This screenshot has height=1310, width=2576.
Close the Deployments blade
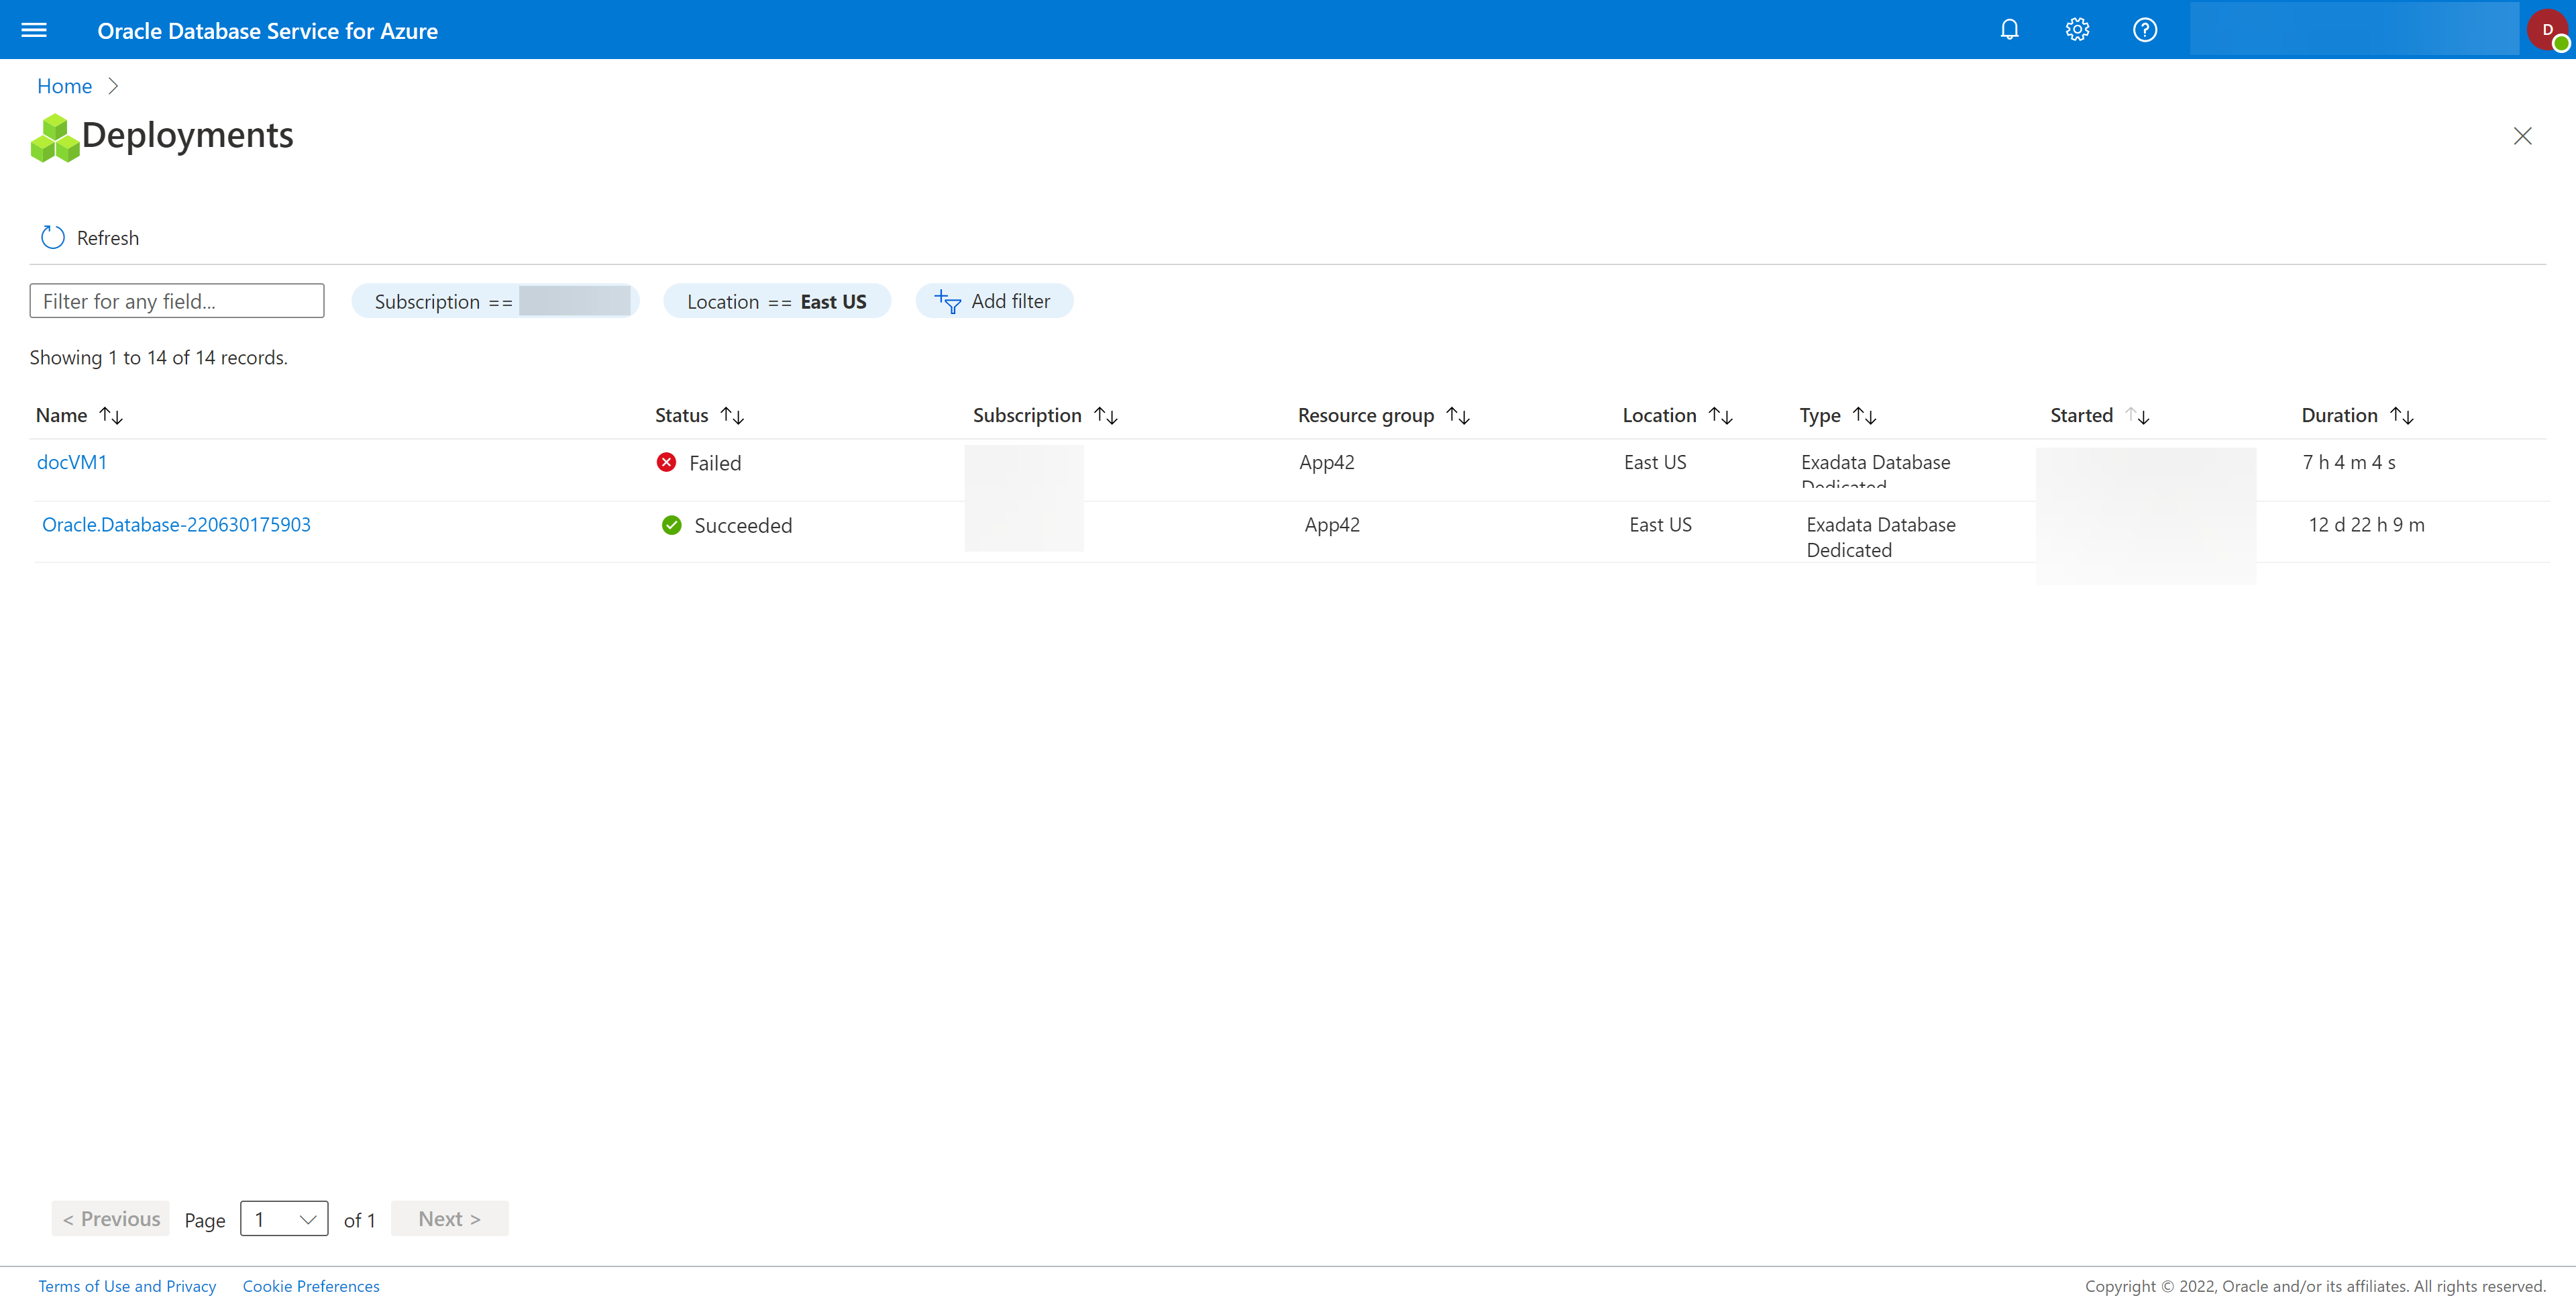(x=2522, y=136)
